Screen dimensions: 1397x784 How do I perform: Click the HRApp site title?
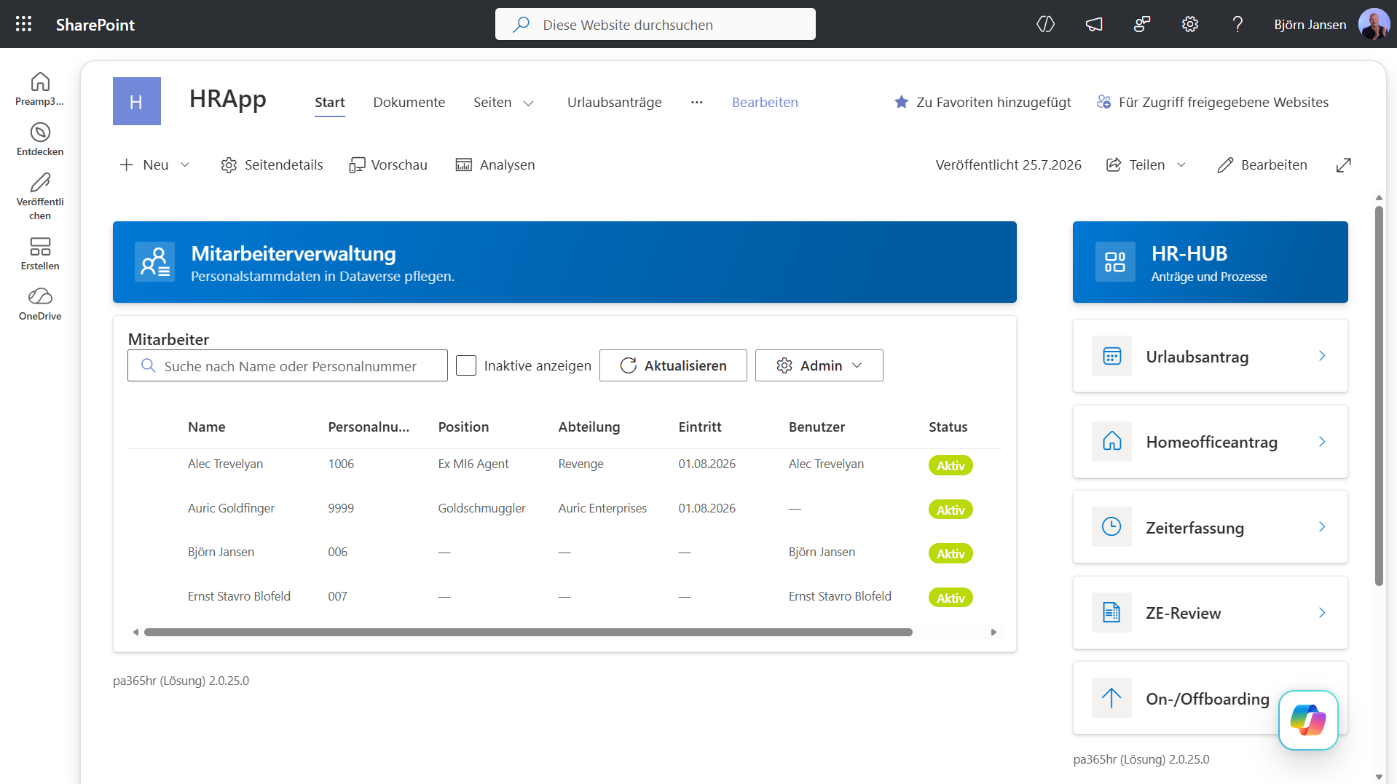click(228, 99)
